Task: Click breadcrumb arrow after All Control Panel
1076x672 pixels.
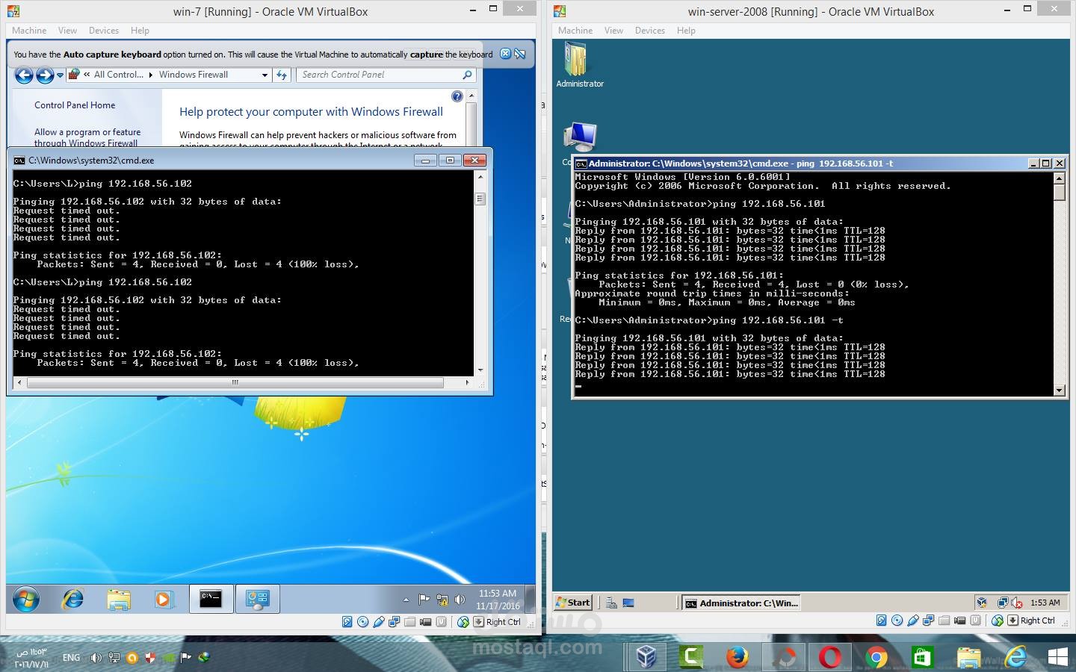Action: coord(151,75)
